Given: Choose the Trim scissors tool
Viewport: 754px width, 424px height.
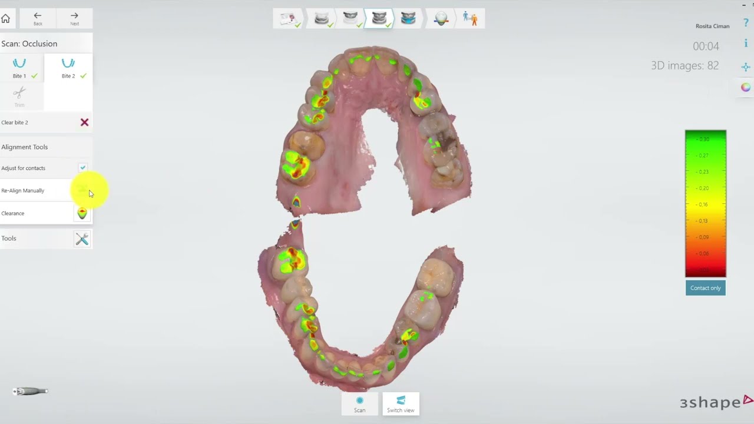Looking at the screenshot, I should 19,96.
